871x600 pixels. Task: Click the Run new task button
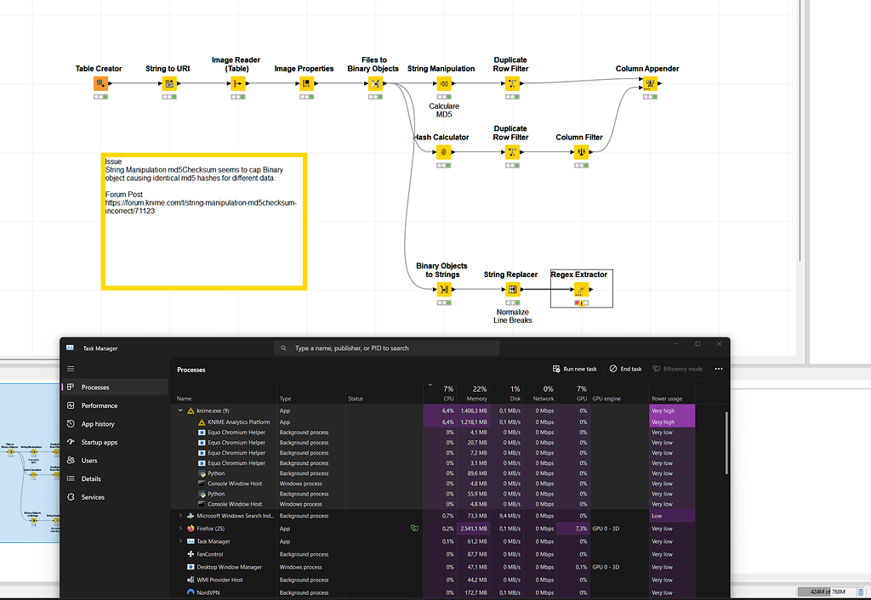pos(574,369)
